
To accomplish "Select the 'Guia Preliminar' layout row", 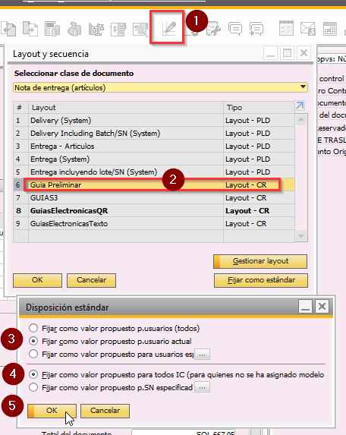I will click(154, 184).
